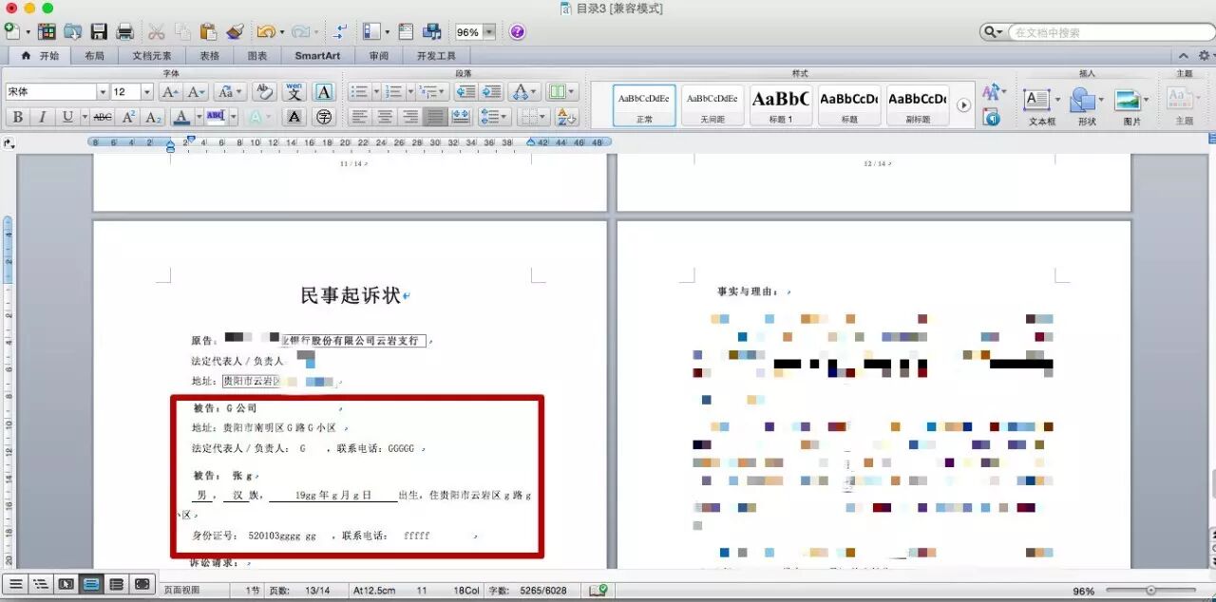1216x602 pixels.
Task: Apply character border icon
Action: point(324,92)
